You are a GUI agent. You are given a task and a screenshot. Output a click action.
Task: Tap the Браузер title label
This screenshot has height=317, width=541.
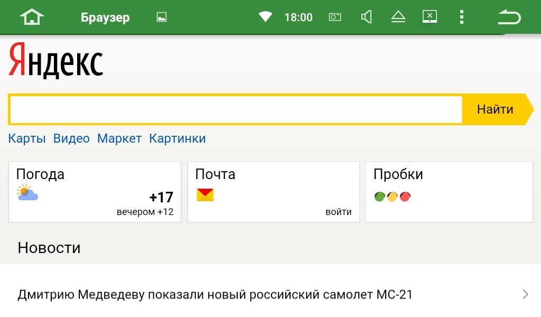click(105, 16)
